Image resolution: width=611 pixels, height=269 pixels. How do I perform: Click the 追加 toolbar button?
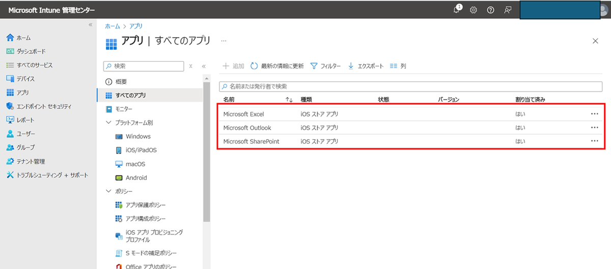(234, 66)
